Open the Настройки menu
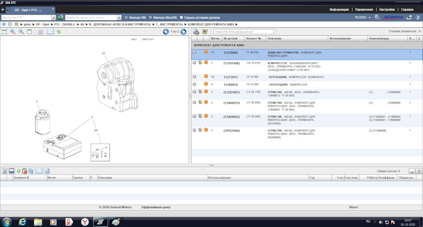 [387, 9]
